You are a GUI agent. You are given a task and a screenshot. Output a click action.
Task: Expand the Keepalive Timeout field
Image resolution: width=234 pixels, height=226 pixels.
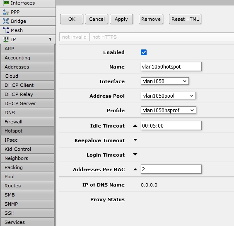tap(135, 140)
